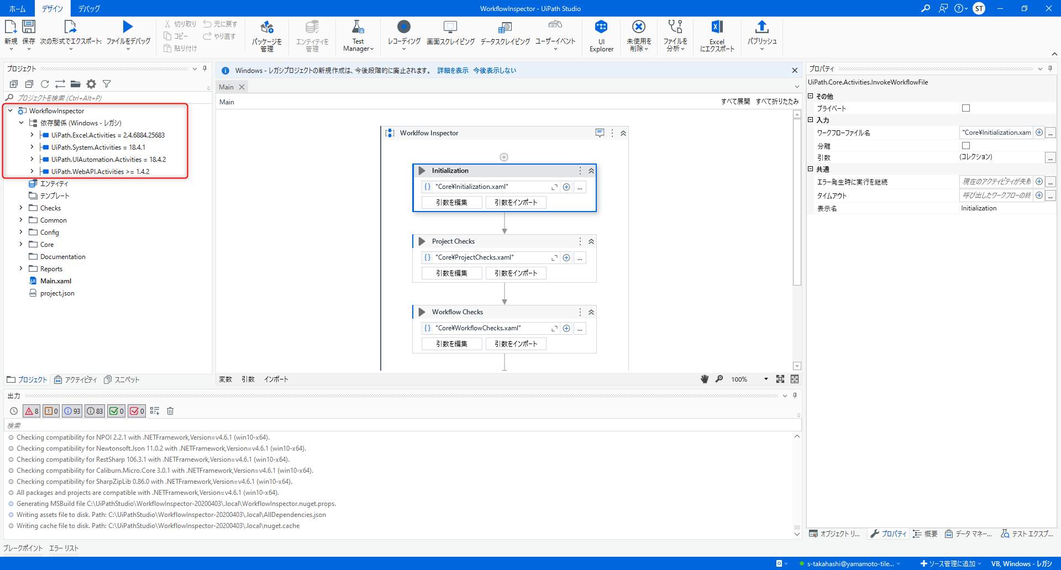Start the レコーディング recording tool
Viewport: 1061px width, 570px height.
pyautogui.click(x=404, y=34)
